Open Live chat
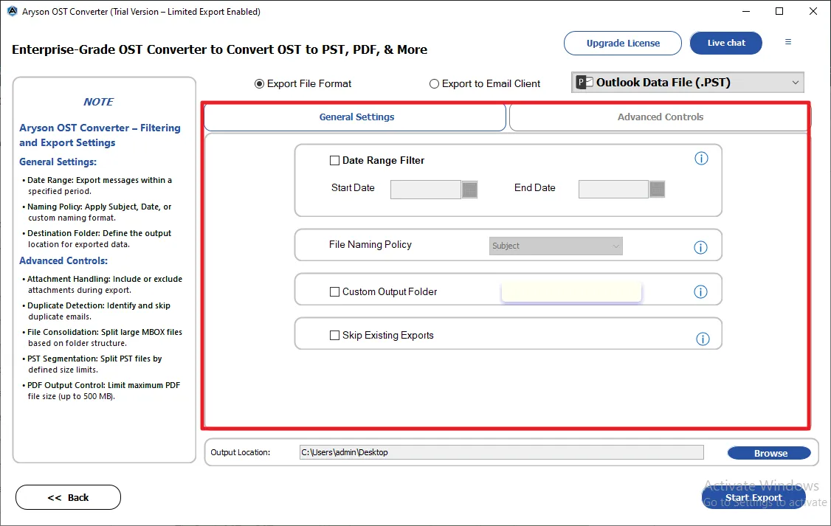The width and height of the screenshot is (831, 526). tap(726, 43)
